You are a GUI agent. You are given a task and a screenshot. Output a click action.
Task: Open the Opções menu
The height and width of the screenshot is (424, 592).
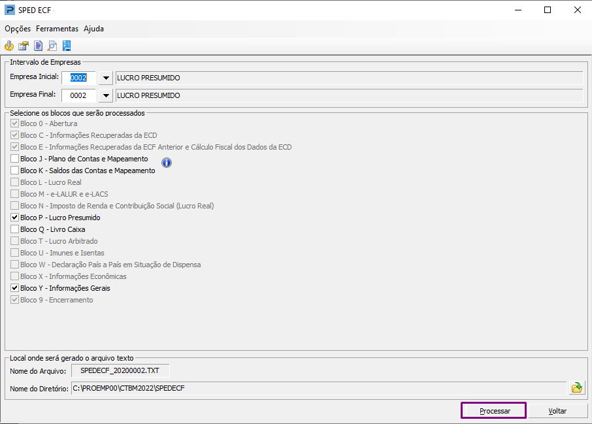tap(18, 29)
